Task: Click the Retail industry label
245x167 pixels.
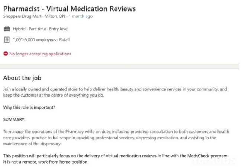Action: click(x=64, y=40)
